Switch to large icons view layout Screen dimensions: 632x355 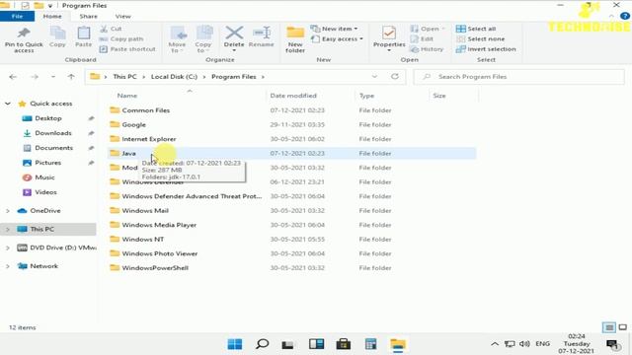(x=623, y=327)
